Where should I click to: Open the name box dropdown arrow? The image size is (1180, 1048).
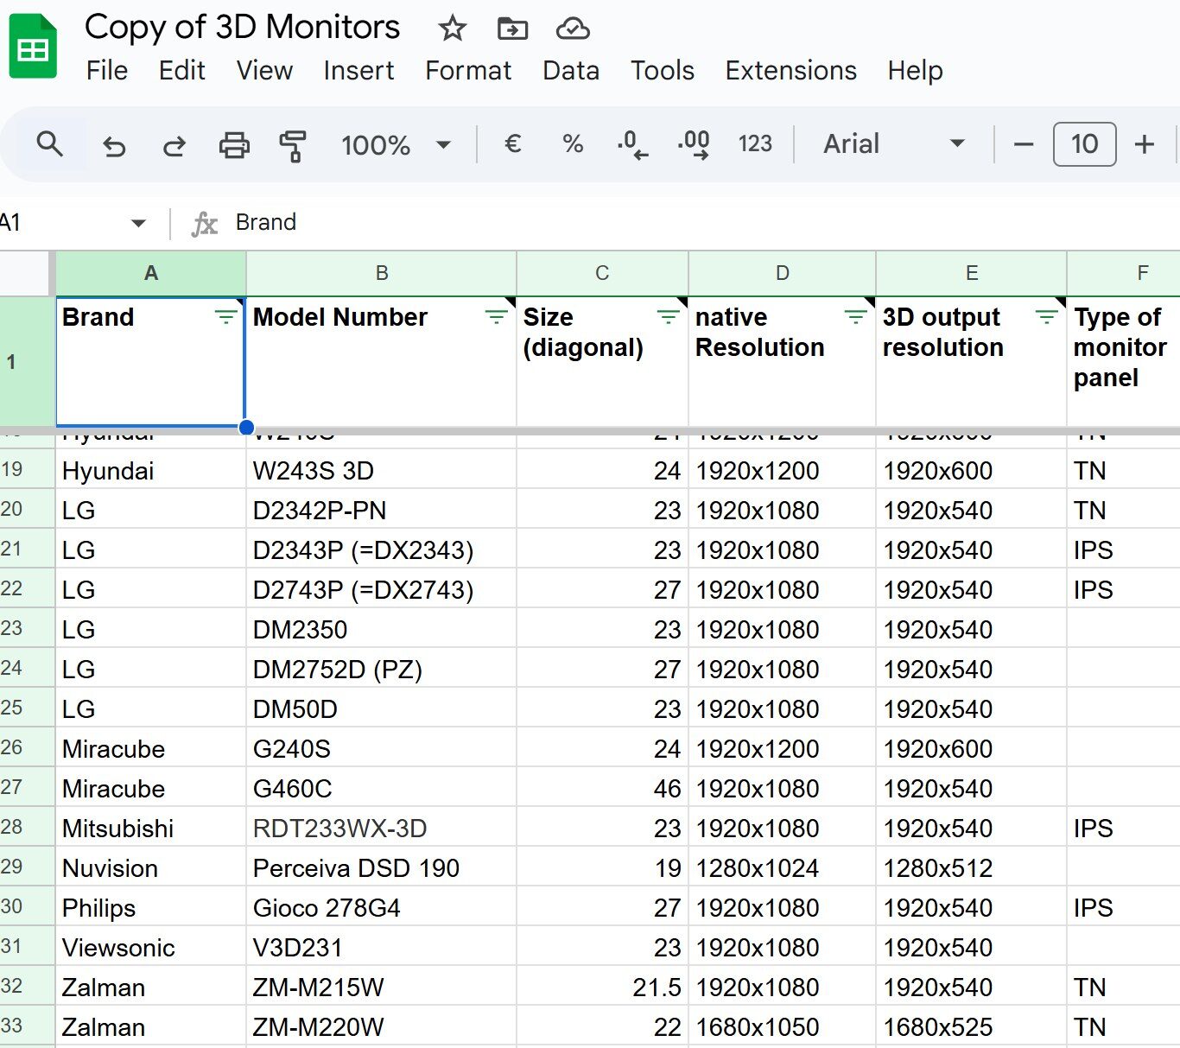(138, 223)
